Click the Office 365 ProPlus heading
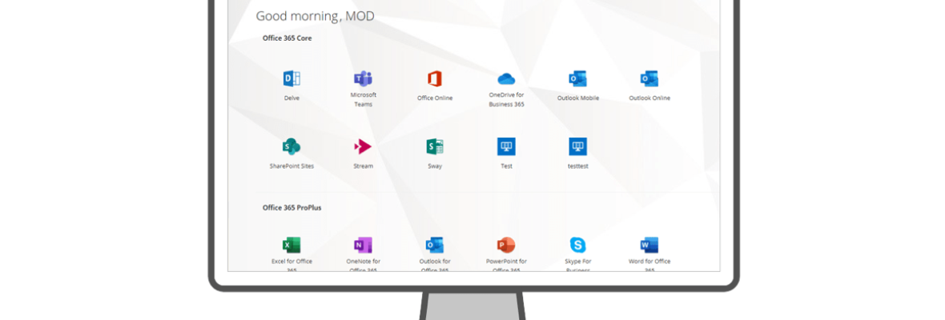 (x=292, y=207)
